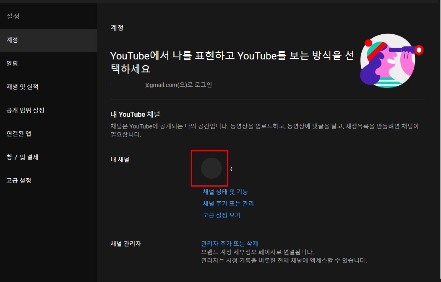The width and height of the screenshot is (441, 282).
Task: Click the 내 YouTube 채널 section heading
Action: (x=135, y=114)
